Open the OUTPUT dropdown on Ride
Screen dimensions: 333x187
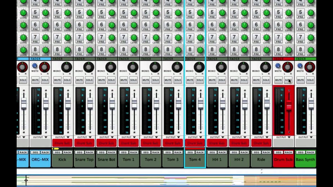click(261, 137)
